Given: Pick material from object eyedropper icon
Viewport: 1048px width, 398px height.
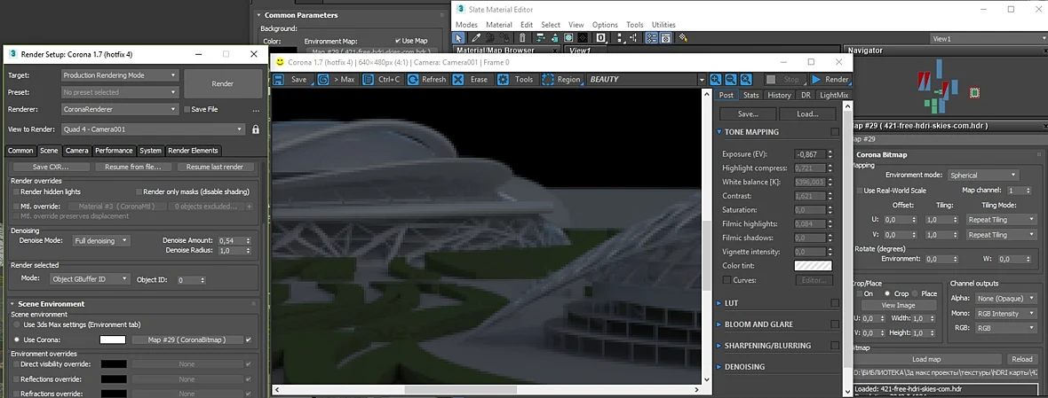Looking at the screenshot, I should coord(477,38).
